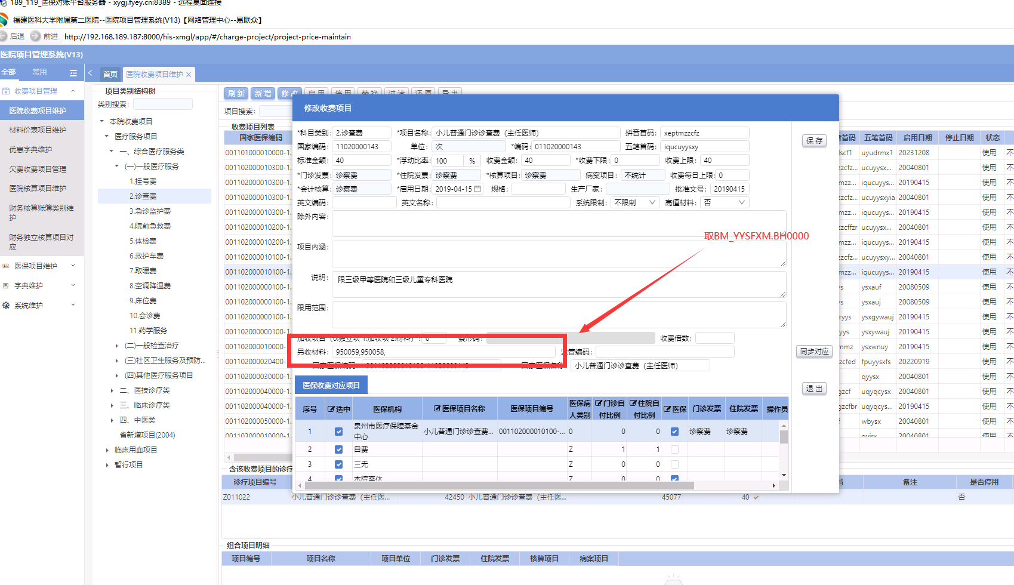
Task: Click the 保存 button in dialog
Action: click(814, 141)
